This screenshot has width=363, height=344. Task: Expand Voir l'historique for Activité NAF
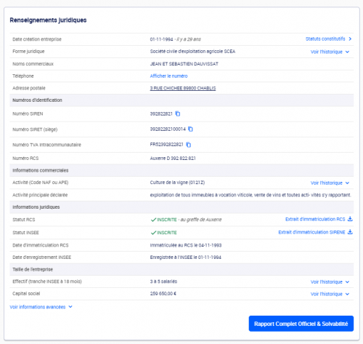click(x=330, y=183)
